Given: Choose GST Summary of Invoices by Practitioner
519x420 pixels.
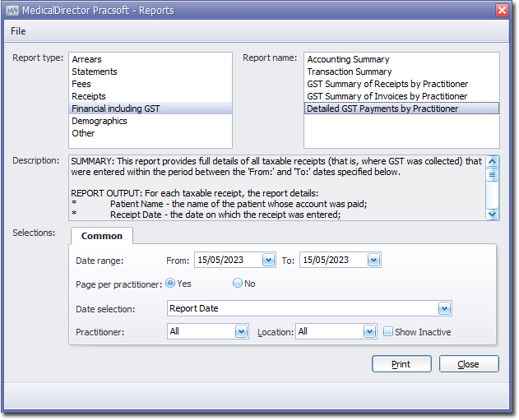Looking at the screenshot, I should pos(387,96).
